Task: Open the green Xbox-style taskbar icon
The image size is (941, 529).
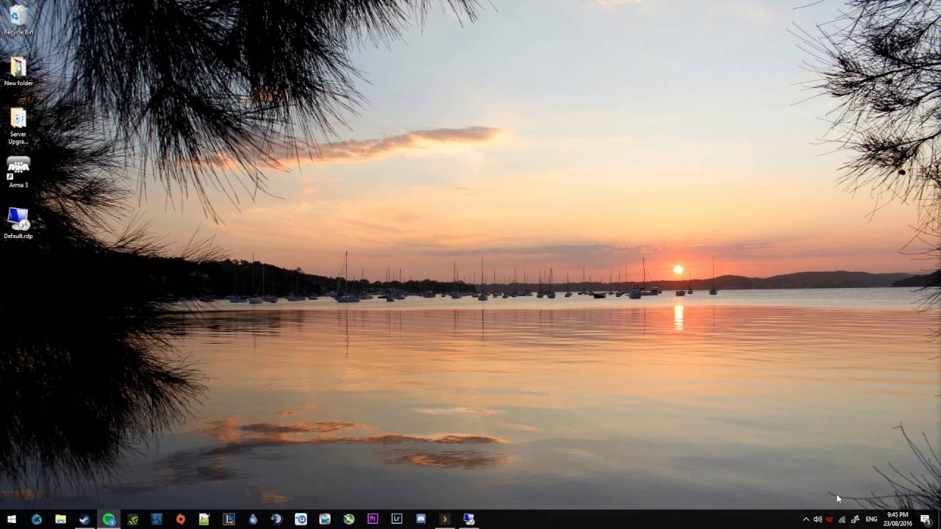Action: click(348, 519)
